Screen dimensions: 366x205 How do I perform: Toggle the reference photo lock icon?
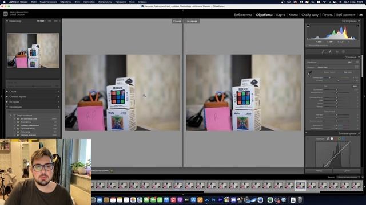112,171
